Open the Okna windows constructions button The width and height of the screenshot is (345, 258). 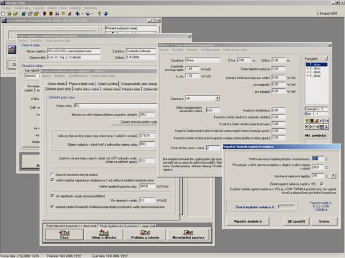(64, 235)
